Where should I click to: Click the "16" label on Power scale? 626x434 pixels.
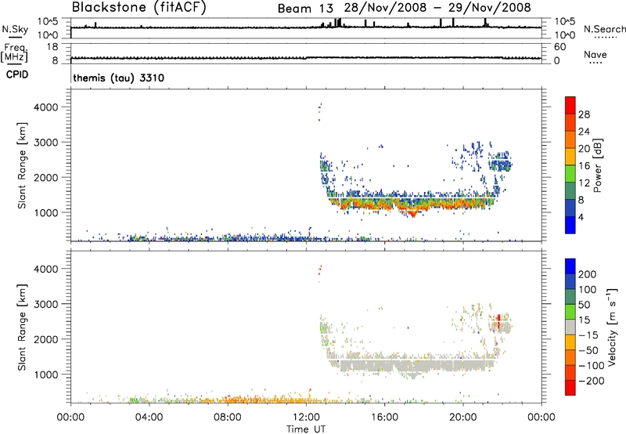(x=584, y=166)
